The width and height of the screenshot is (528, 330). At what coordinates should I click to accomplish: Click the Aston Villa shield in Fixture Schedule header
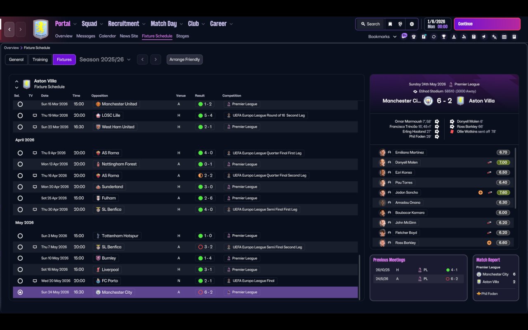[x=27, y=84]
